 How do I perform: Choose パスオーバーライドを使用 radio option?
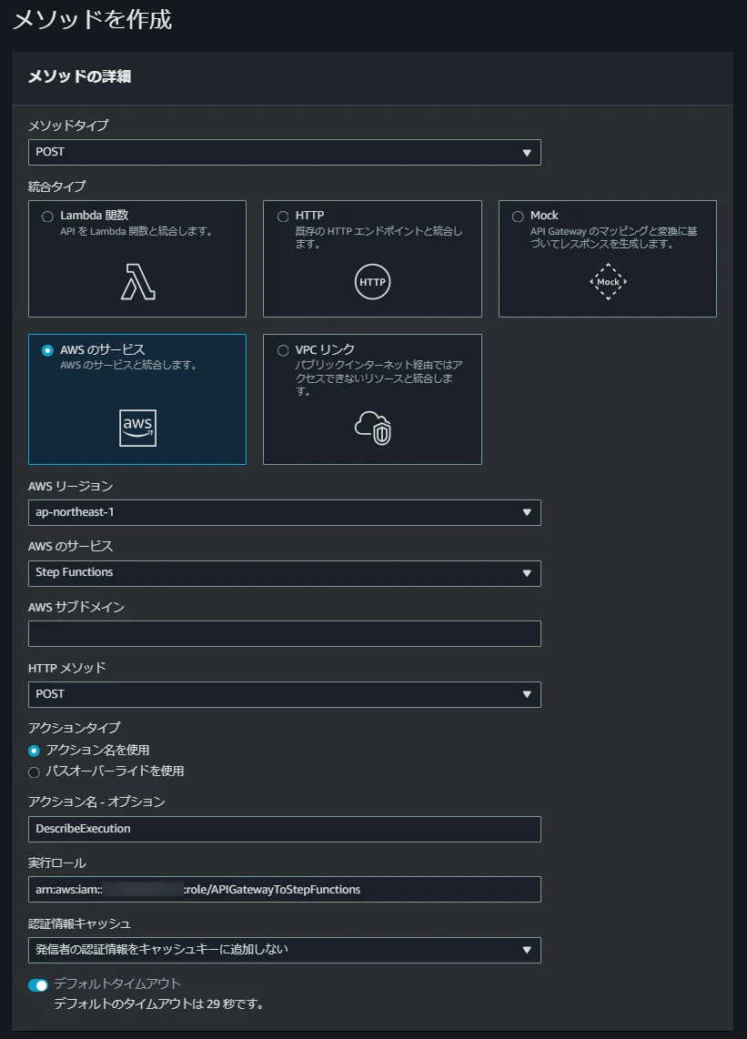[34, 772]
